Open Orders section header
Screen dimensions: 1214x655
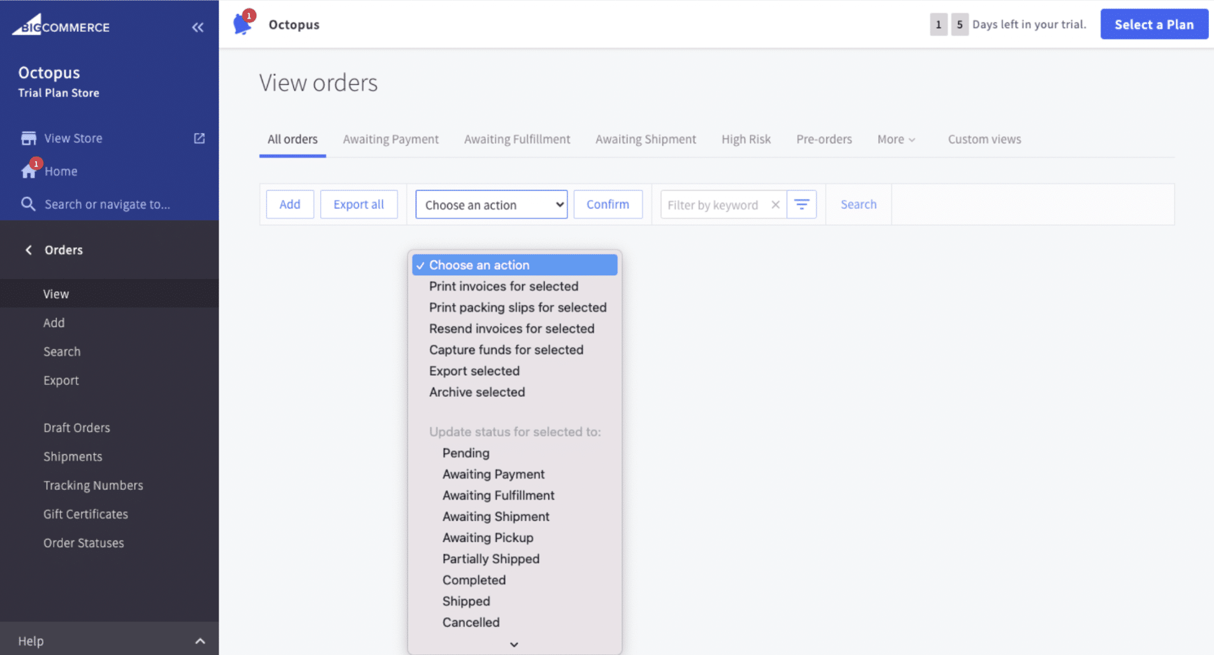click(x=64, y=250)
